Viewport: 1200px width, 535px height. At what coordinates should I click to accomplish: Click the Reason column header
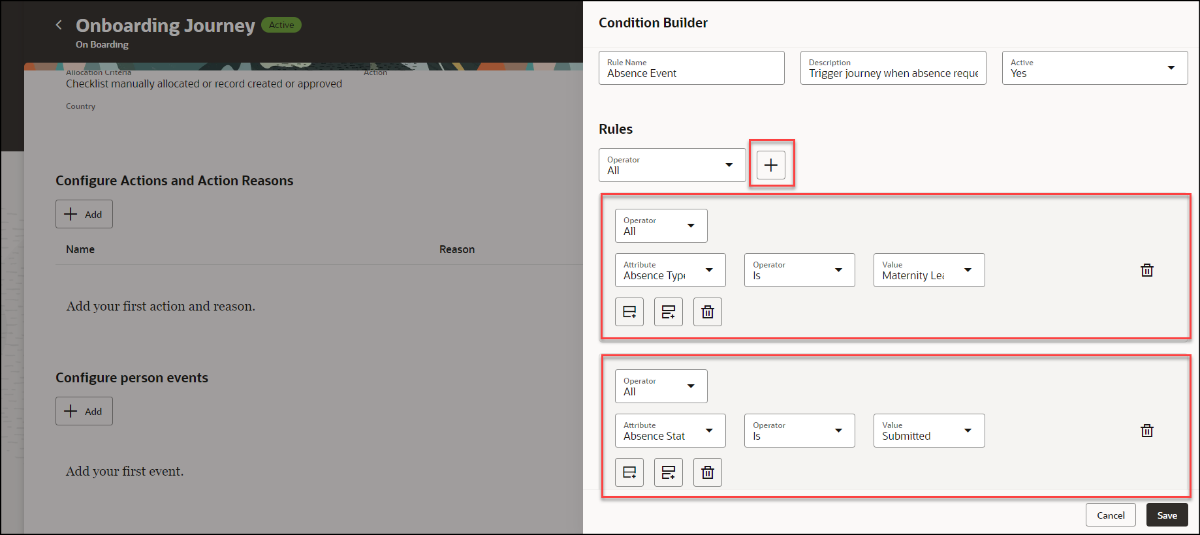tap(457, 249)
